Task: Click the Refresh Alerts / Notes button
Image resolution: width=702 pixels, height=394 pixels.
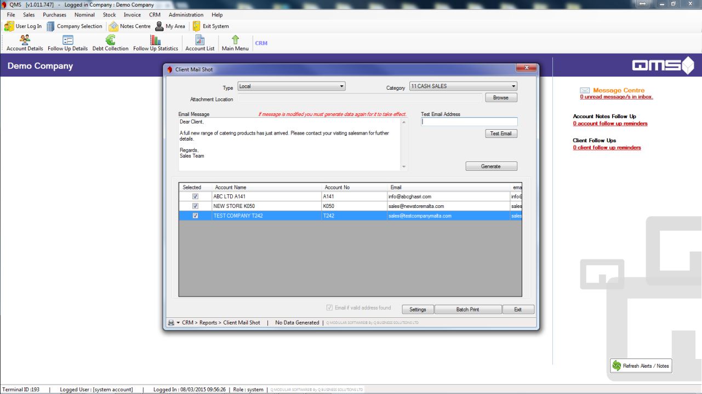Action: [x=641, y=366]
